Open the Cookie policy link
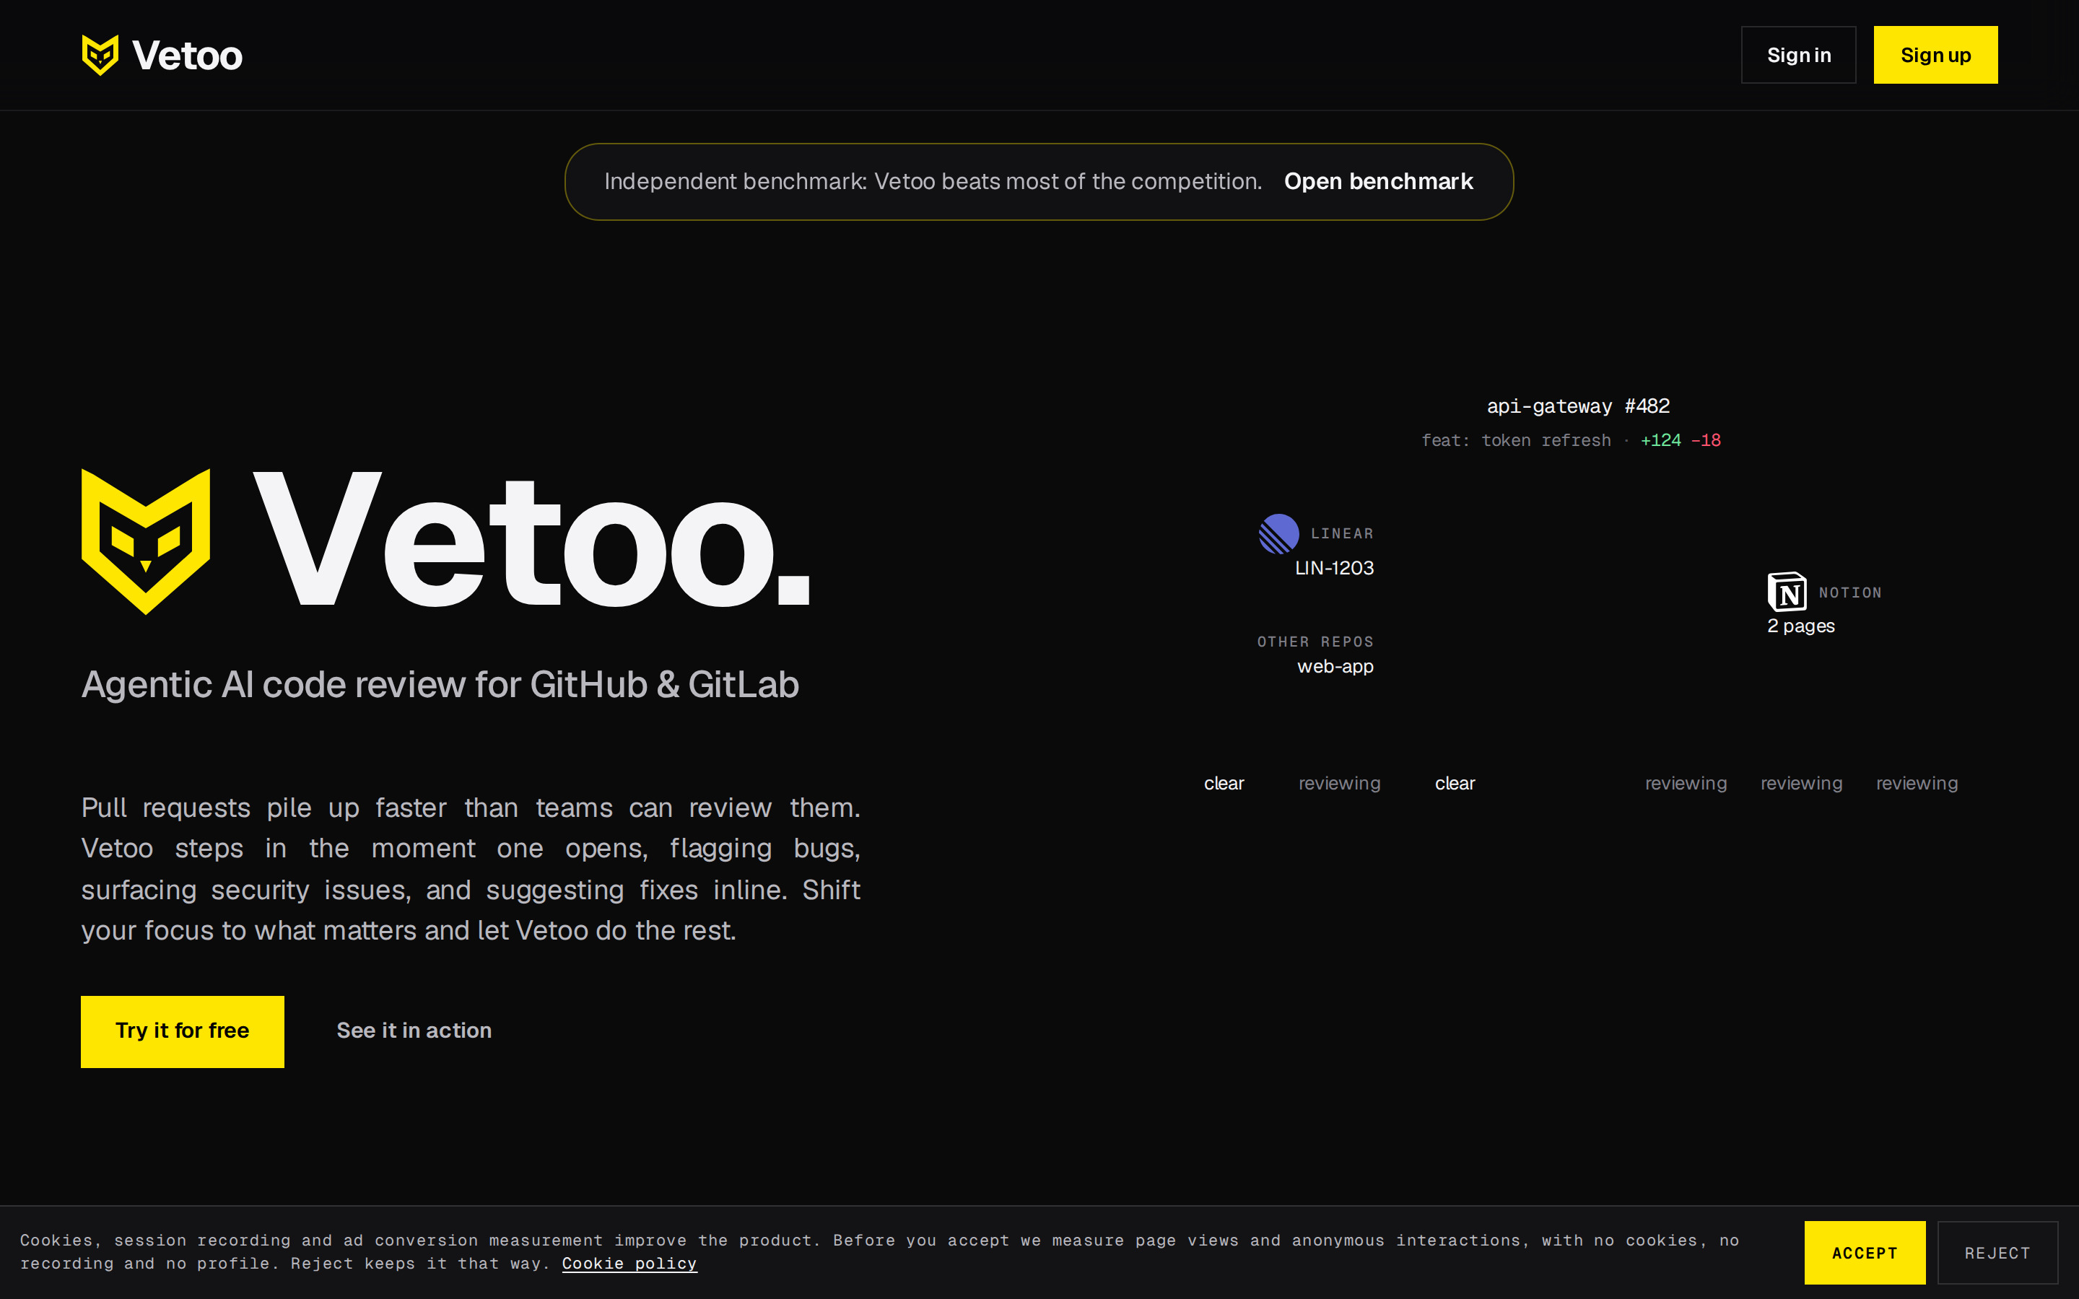The height and width of the screenshot is (1299, 2079). [x=629, y=1263]
